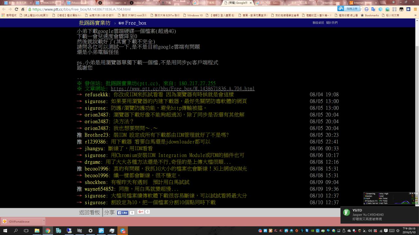The width and height of the screenshot is (419, 235).
Task: Open Chrome from the Windows taskbar
Action: coord(48,230)
